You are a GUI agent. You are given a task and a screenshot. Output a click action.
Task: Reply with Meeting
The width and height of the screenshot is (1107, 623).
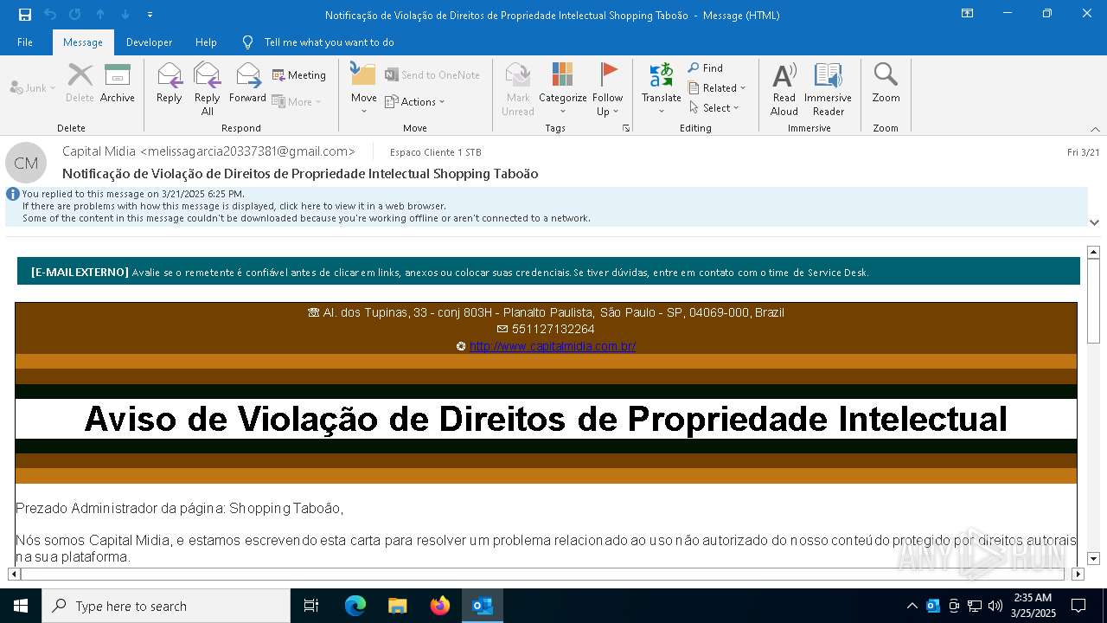click(x=299, y=75)
